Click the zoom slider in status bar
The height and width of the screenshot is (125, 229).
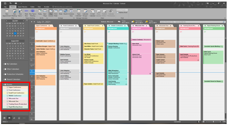click(213, 122)
